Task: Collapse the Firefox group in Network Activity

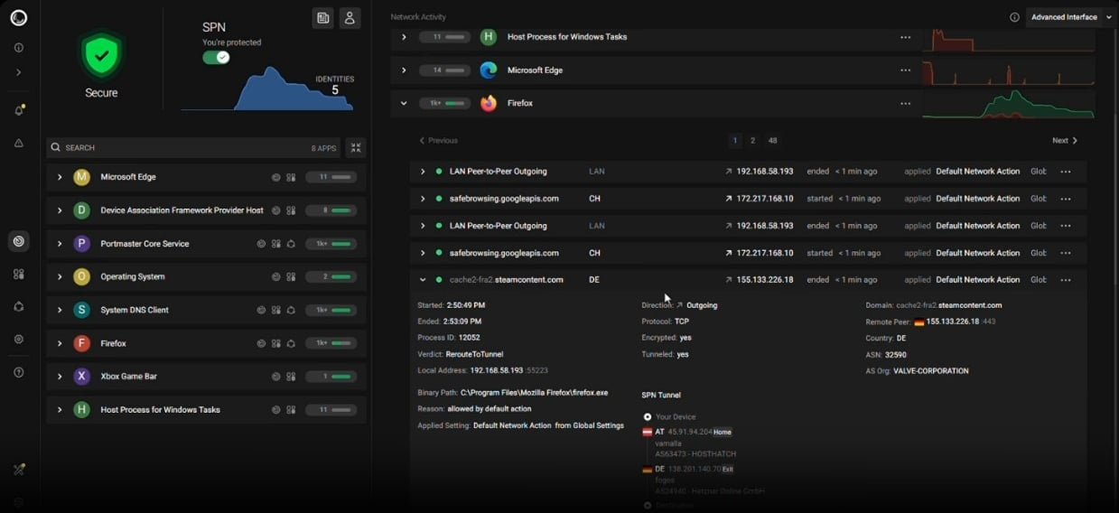Action: point(404,103)
